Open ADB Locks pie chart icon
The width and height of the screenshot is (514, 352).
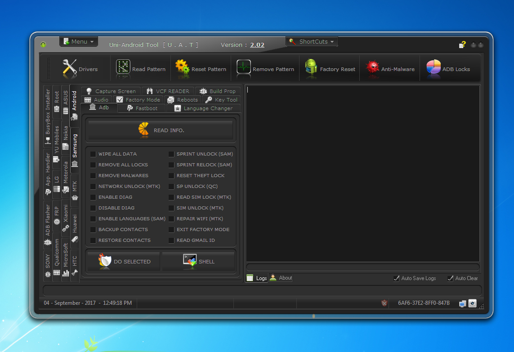434,67
